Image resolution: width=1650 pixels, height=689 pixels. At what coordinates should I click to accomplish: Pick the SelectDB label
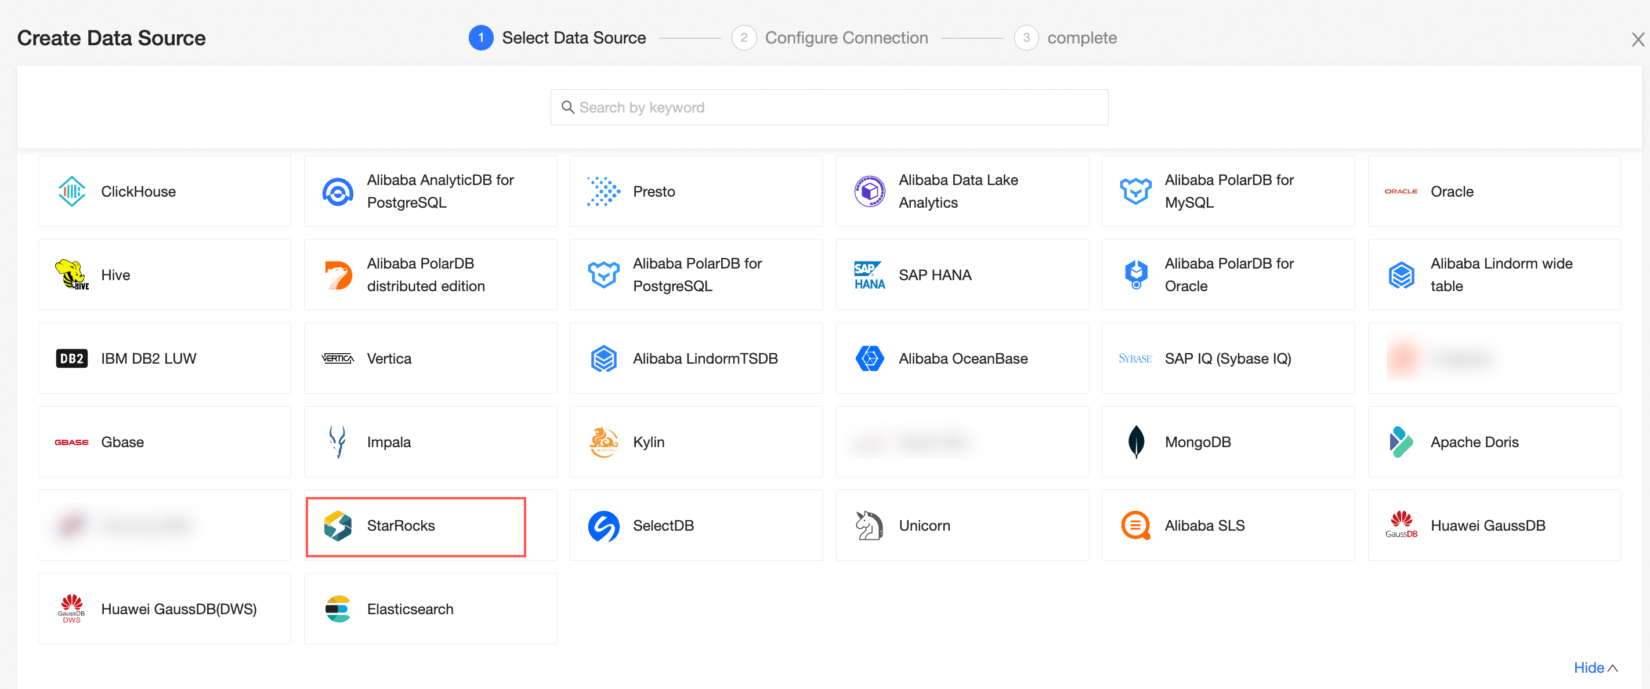pos(663,525)
